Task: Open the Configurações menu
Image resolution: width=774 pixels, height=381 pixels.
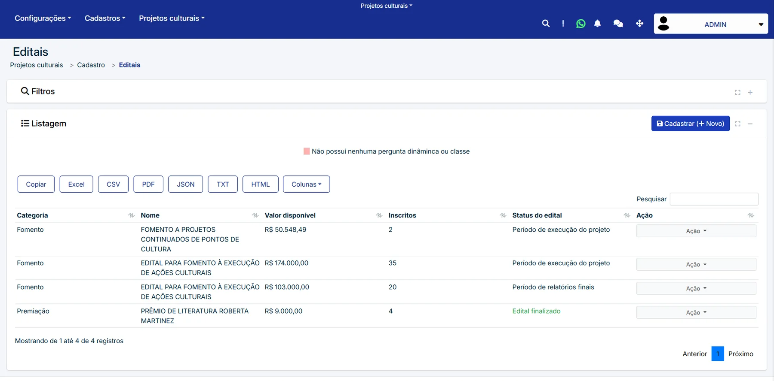Action: 43,18
